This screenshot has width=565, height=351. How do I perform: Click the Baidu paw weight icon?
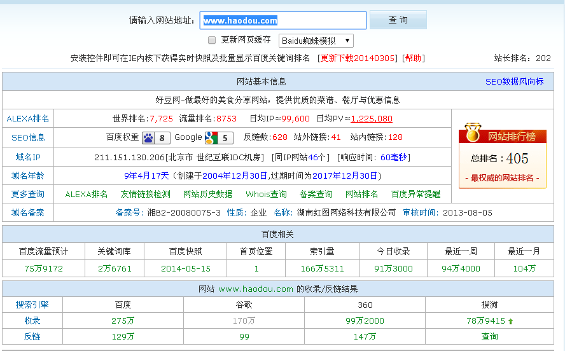click(x=156, y=137)
